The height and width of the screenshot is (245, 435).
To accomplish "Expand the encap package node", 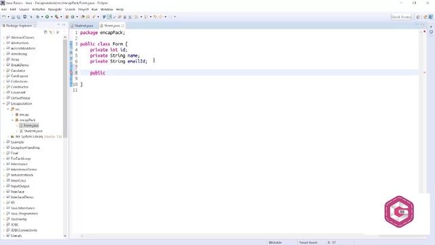I will 12,114.
